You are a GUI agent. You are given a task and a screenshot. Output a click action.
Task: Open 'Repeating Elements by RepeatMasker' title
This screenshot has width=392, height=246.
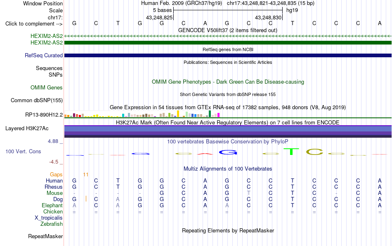(x=228, y=230)
